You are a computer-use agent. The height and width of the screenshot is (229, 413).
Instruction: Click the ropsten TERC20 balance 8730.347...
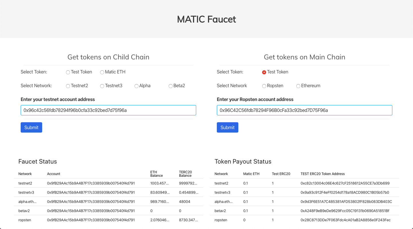[x=189, y=220]
